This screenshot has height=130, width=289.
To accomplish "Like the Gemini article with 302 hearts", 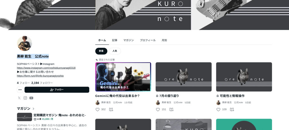I will pos(97,110).
